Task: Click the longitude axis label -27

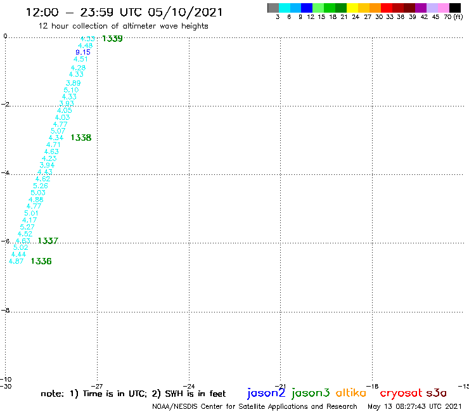Action: [96, 386]
